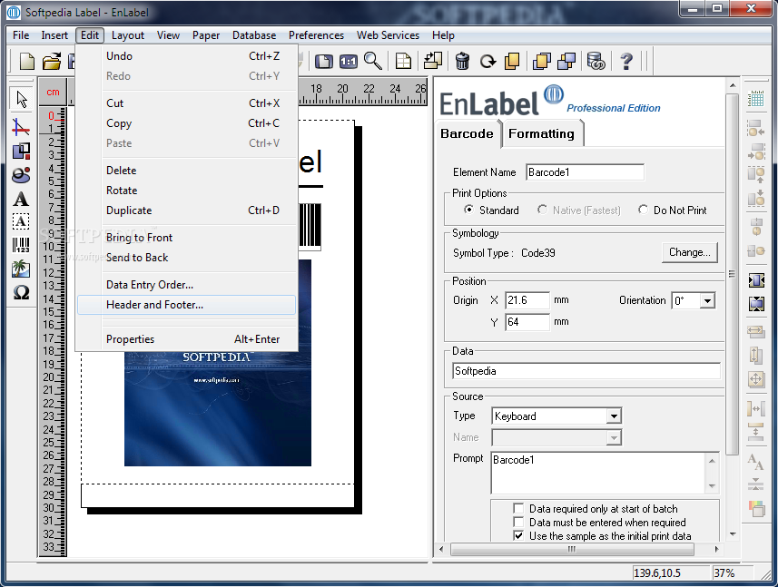This screenshot has width=778, height=587.
Task: Click the Change... symbology button
Action: [x=690, y=252]
